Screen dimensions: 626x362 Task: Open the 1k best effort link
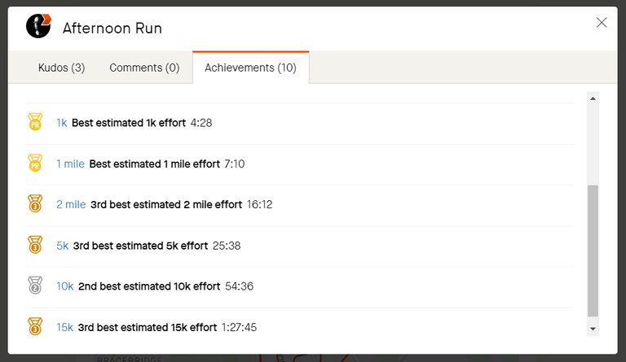point(61,123)
